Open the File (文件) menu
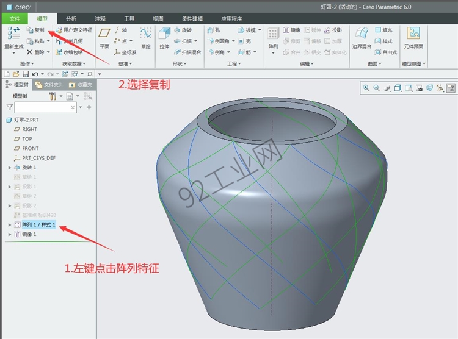This screenshot has width=458, height=339. 15,19
